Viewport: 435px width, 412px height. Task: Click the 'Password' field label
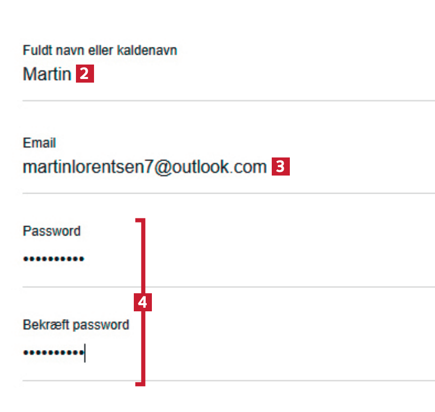52,231
